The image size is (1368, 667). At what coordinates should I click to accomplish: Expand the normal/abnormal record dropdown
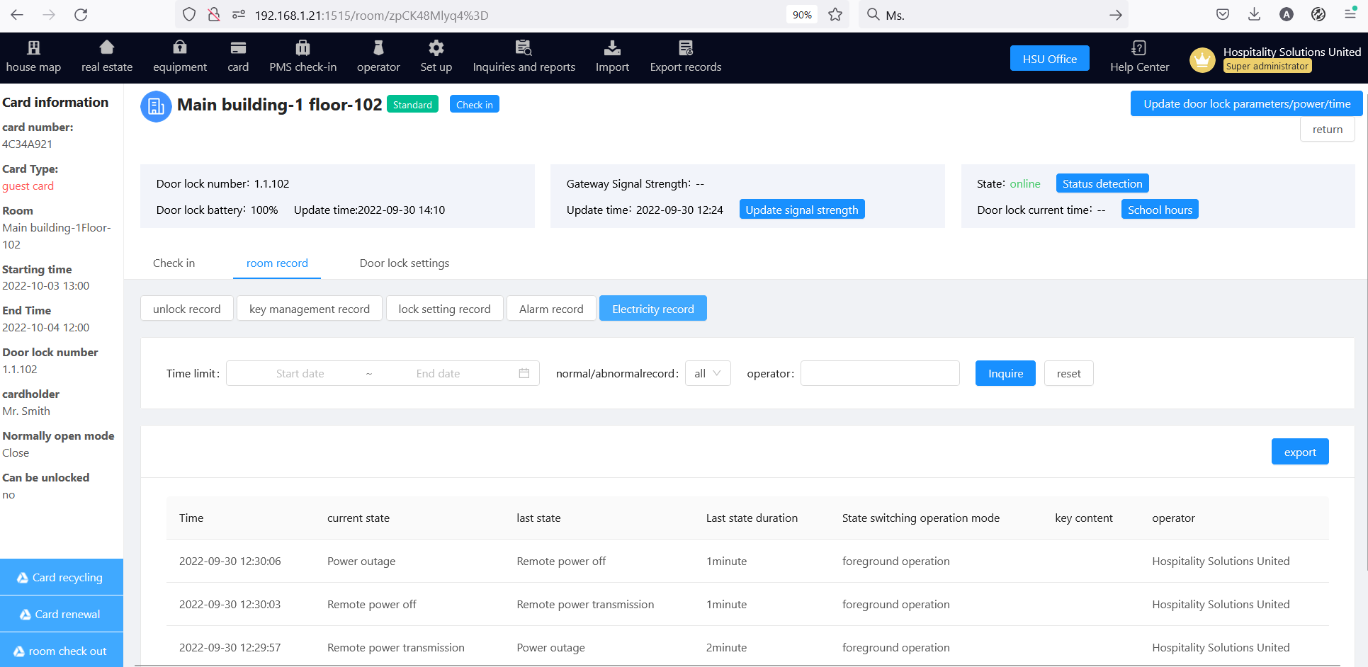click(x=707, y=374)
